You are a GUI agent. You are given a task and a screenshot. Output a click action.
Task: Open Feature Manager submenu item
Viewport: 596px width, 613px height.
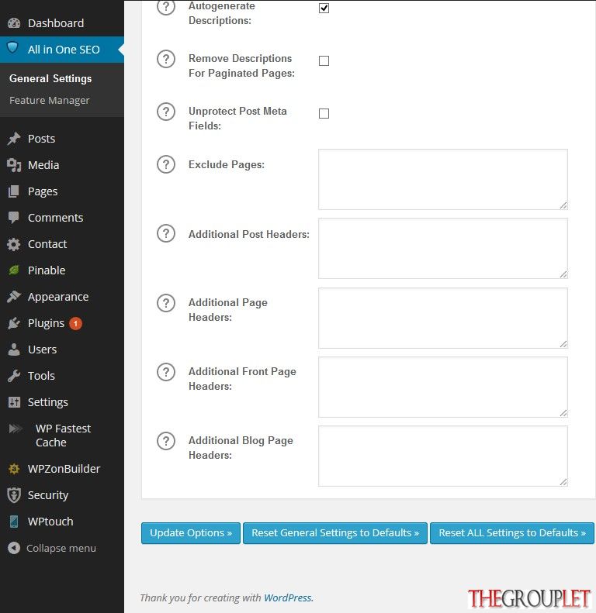click(x=50, y=101)
